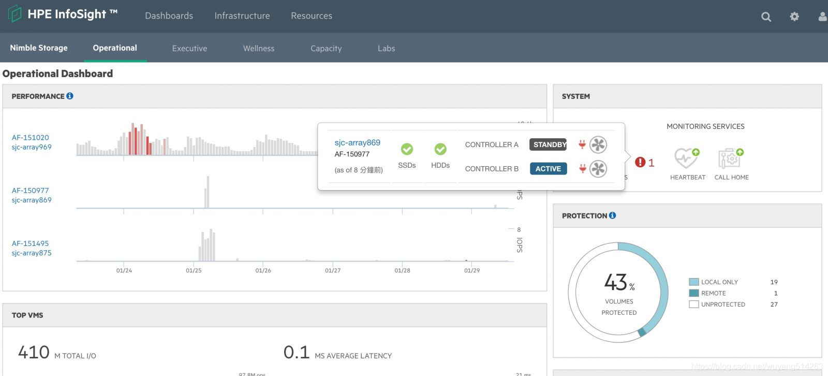828x376 pixels.
Task: Open sjc-array869 link in Performance list
Action: tap(32, 200)
